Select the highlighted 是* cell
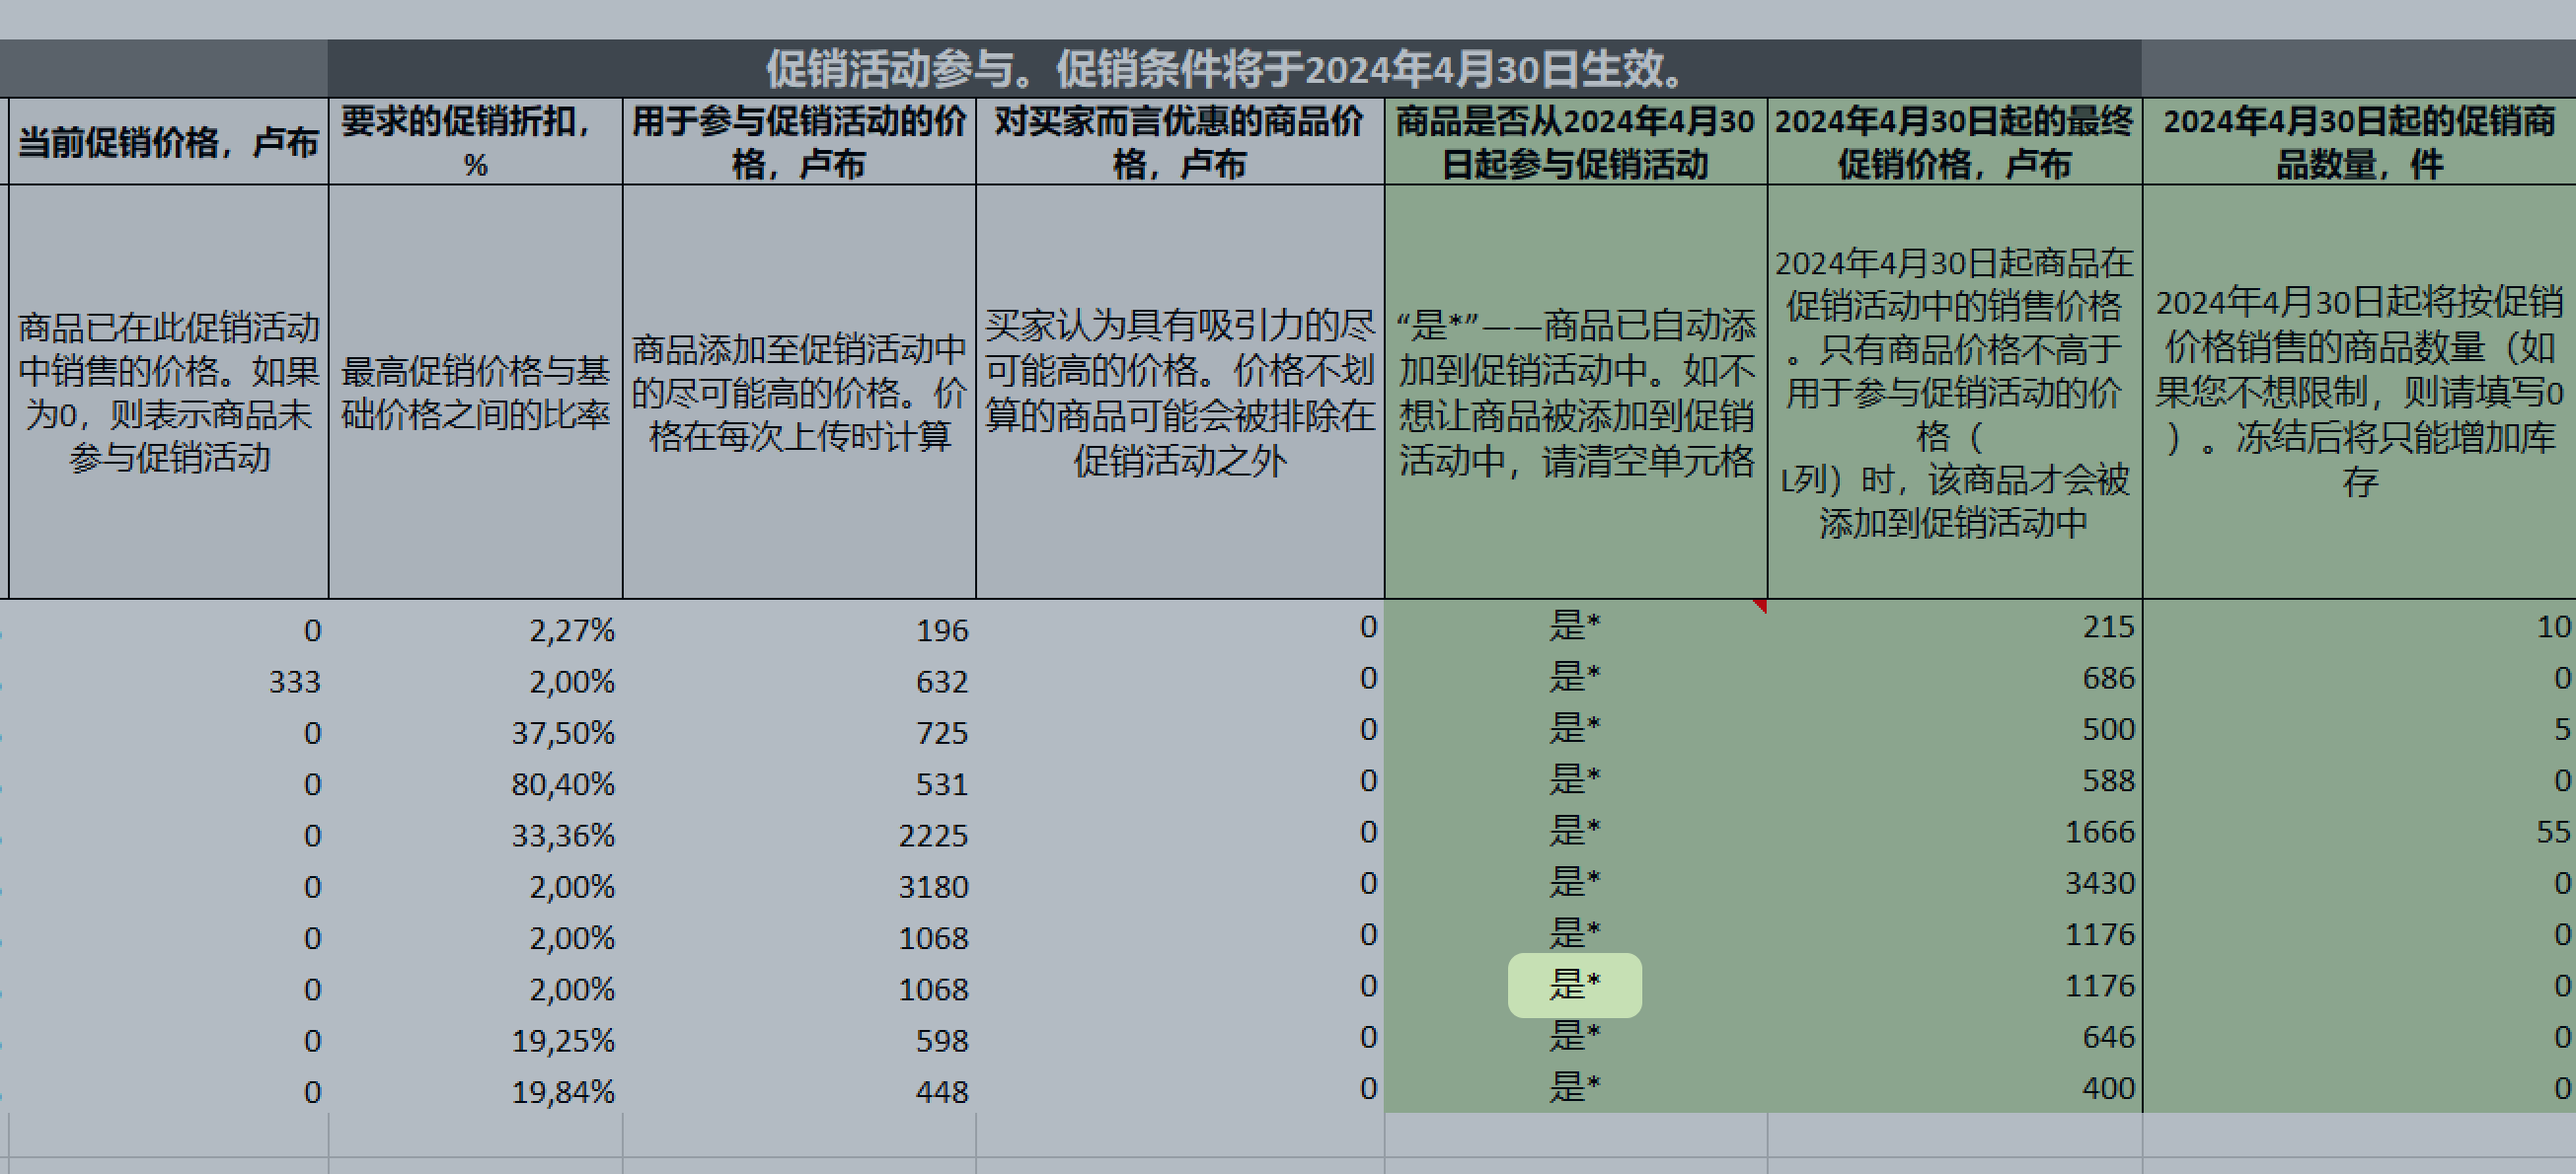2576x1174 pixels. click(x=1575, y=985)
